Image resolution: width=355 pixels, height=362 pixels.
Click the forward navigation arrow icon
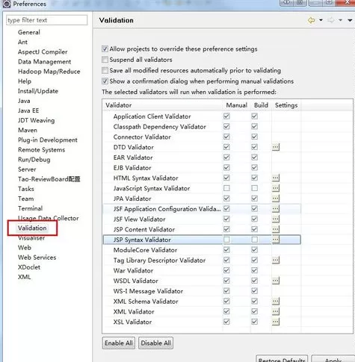tap(331, 20)
